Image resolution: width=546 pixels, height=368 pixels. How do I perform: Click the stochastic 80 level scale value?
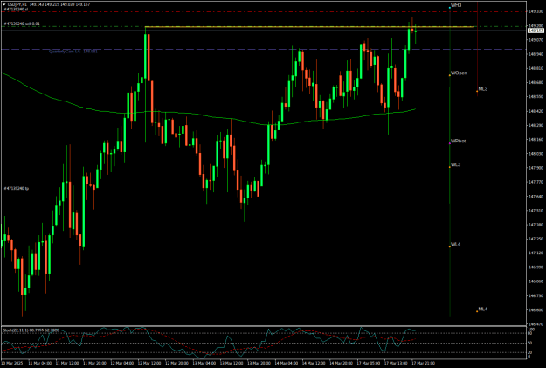(x=530, y=333)
